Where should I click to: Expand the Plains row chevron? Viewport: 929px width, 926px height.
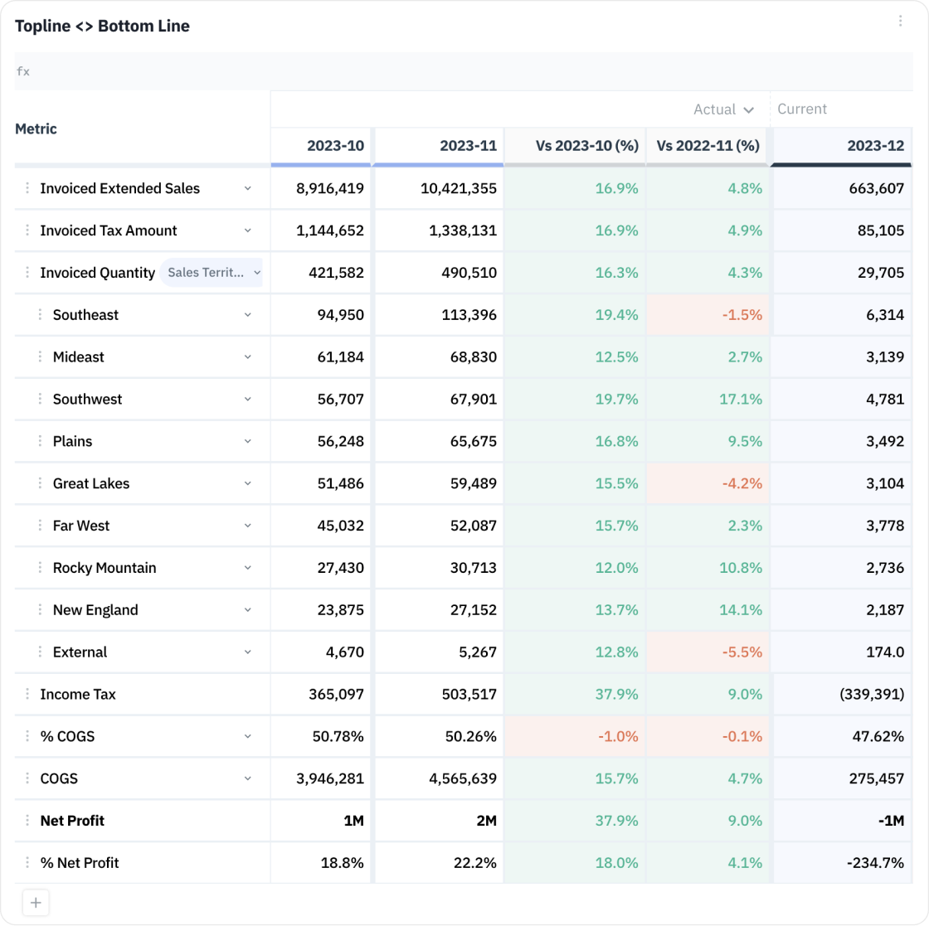[248, 441]
